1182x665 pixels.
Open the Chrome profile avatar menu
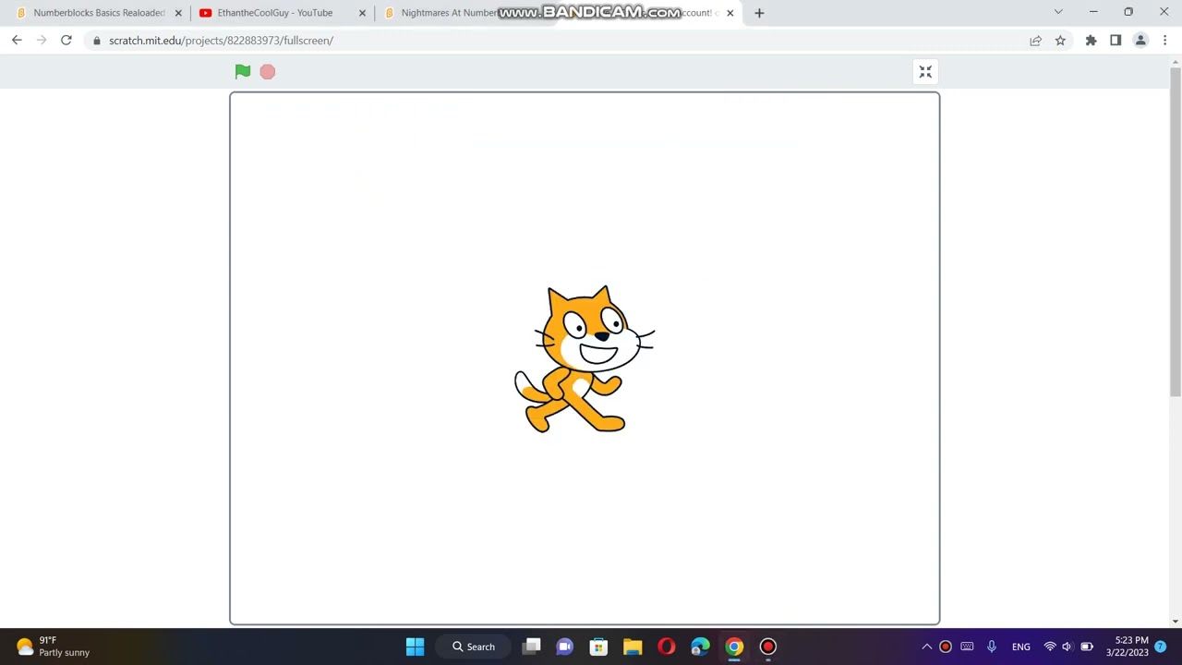click(x=1140, y=41)
